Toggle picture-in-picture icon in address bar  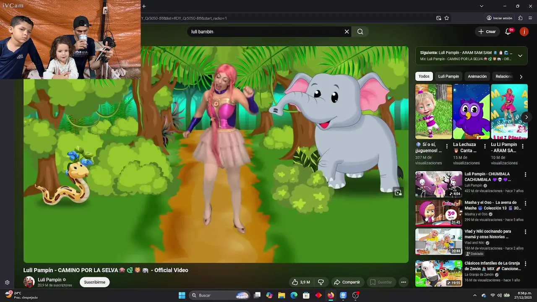pos(438,18)
